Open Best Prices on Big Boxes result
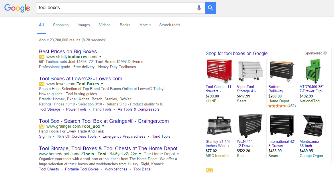The height and width of the screenshot is (175, 334). 68,52
